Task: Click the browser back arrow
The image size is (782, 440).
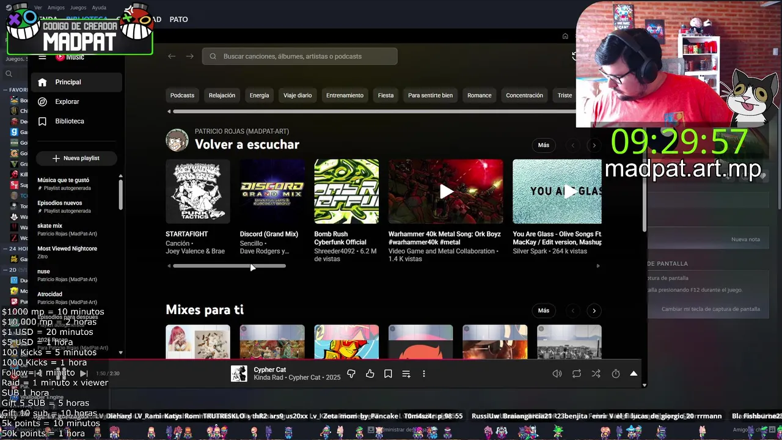Action: point(172,56)
